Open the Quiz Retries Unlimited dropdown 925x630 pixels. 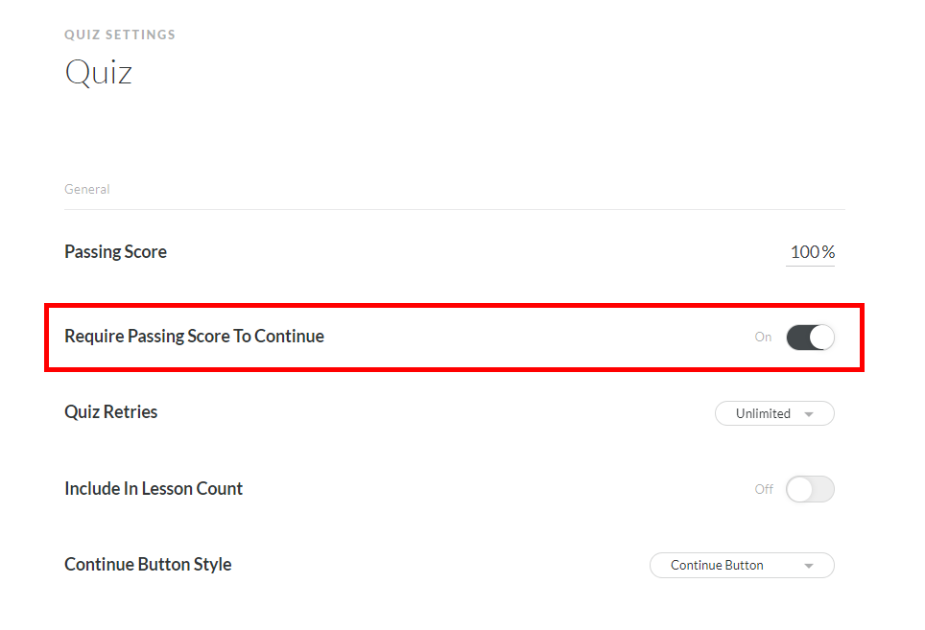(773, 413)
